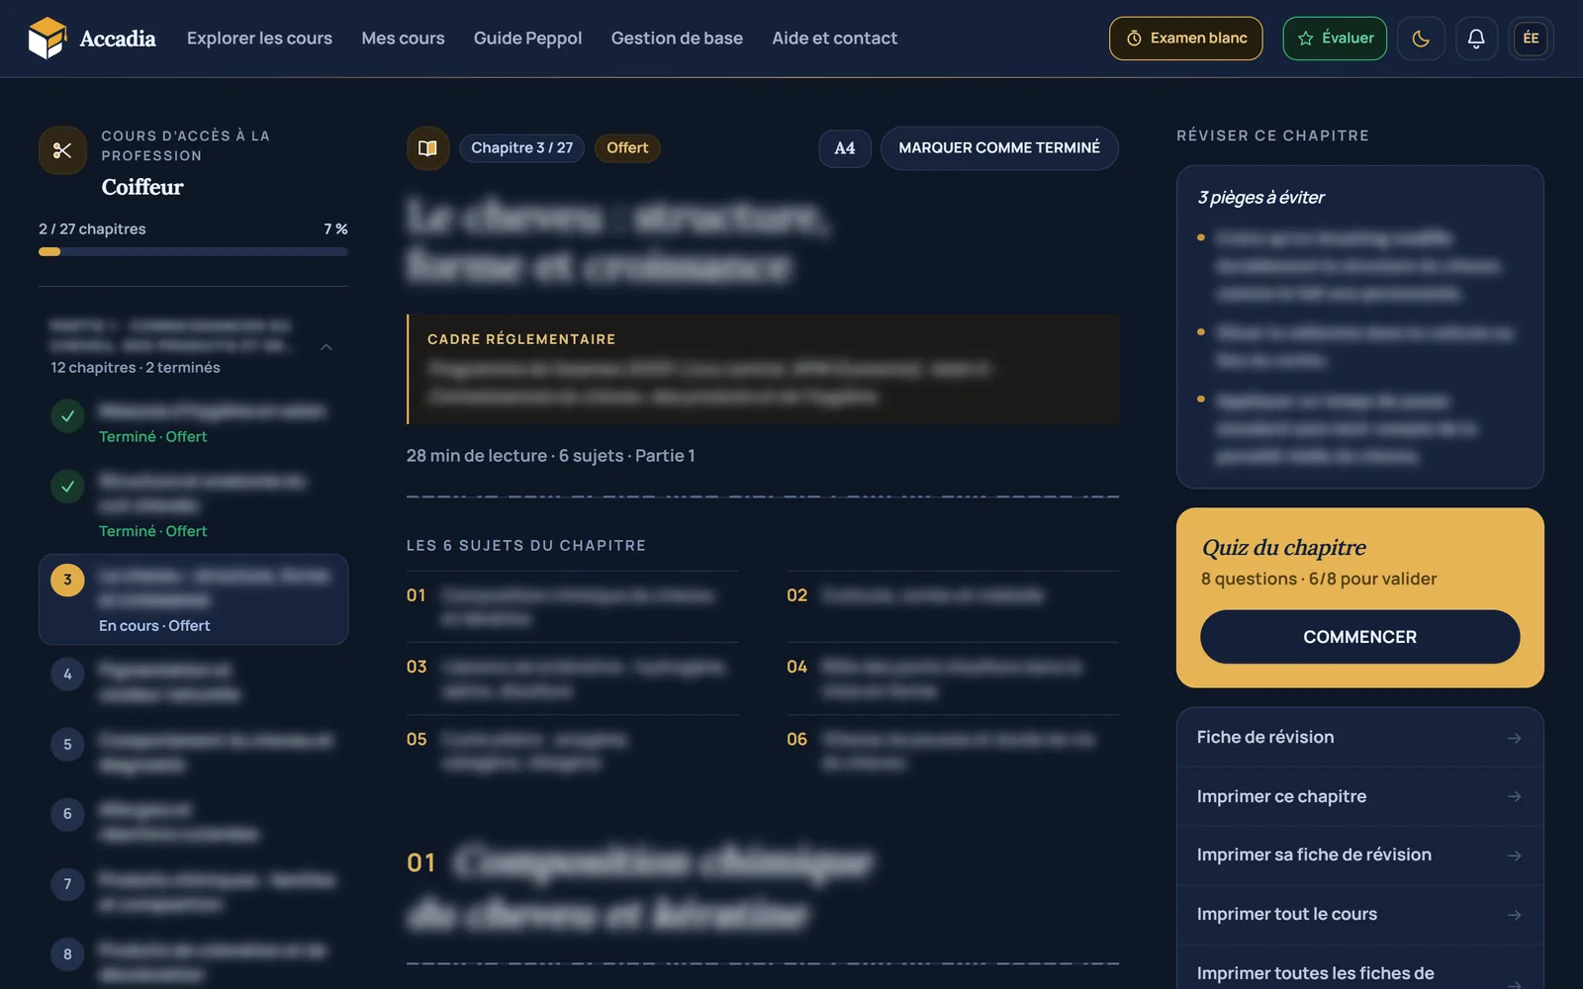Click arrow beside Imprimer tout le cours
Image resolution: width=1583 pixels, height=989 pixels.
coord(1514,915)
